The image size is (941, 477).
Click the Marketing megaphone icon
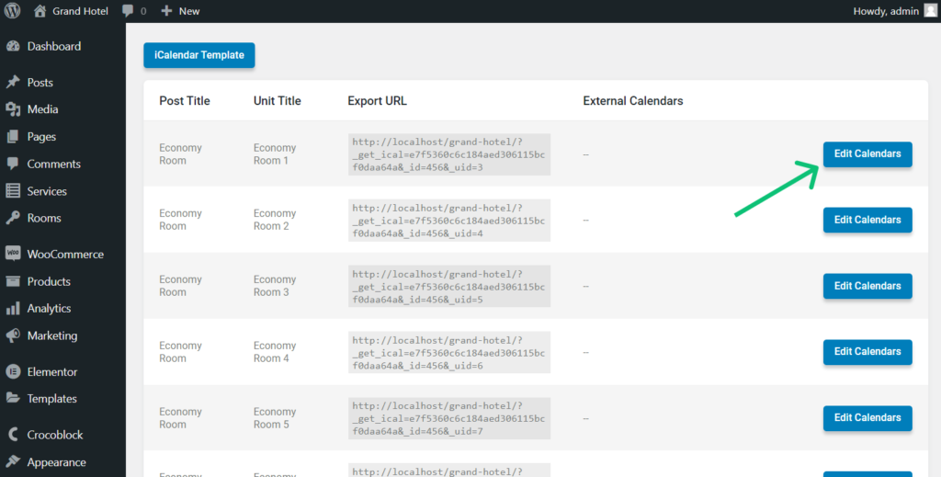pyautogui.click(x=13, y=335)
